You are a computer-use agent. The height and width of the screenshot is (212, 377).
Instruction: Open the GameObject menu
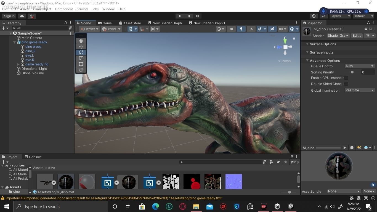pos(42,9)
